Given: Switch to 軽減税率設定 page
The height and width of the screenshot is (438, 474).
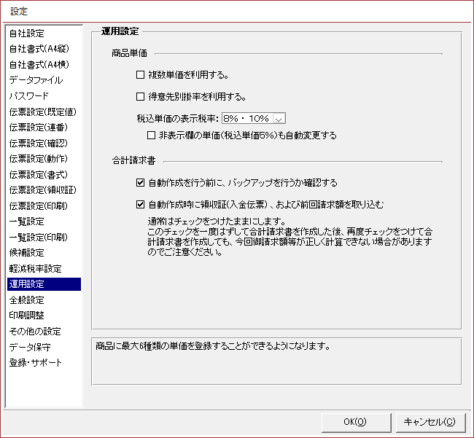Looking at the screenshot, I should tap(44, 268).
